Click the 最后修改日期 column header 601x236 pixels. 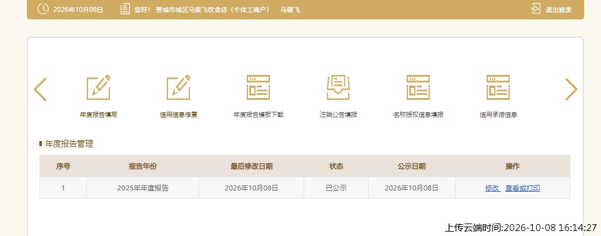tap(251, 166)
